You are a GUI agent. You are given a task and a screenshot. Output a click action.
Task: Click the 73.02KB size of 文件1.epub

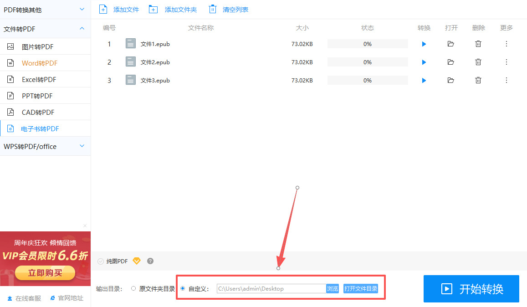click(x=302, y=44)
